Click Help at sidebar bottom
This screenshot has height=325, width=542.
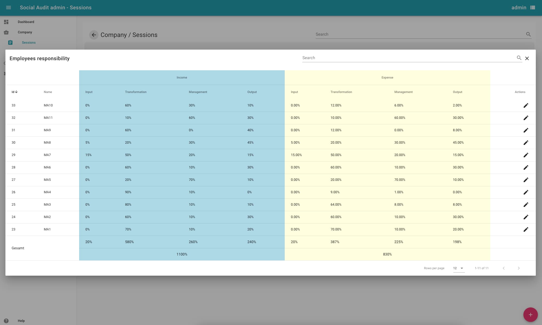21,321
